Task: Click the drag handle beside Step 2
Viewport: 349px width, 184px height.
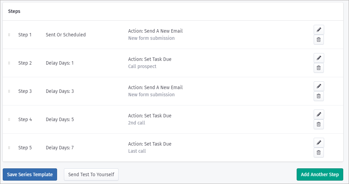Action: pyautogui.click(x=9, y=63)
